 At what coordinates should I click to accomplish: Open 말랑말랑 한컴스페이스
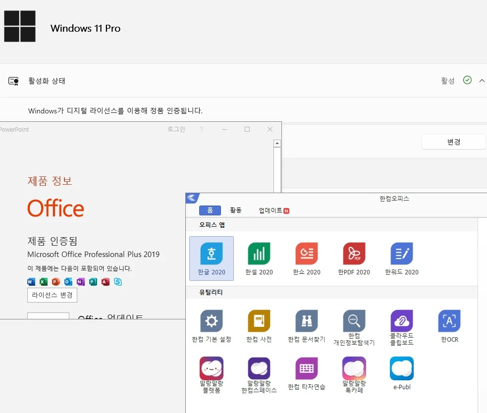[259, 375]
